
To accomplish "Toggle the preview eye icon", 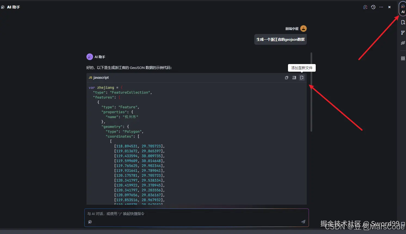I will [x=403, y=43].
